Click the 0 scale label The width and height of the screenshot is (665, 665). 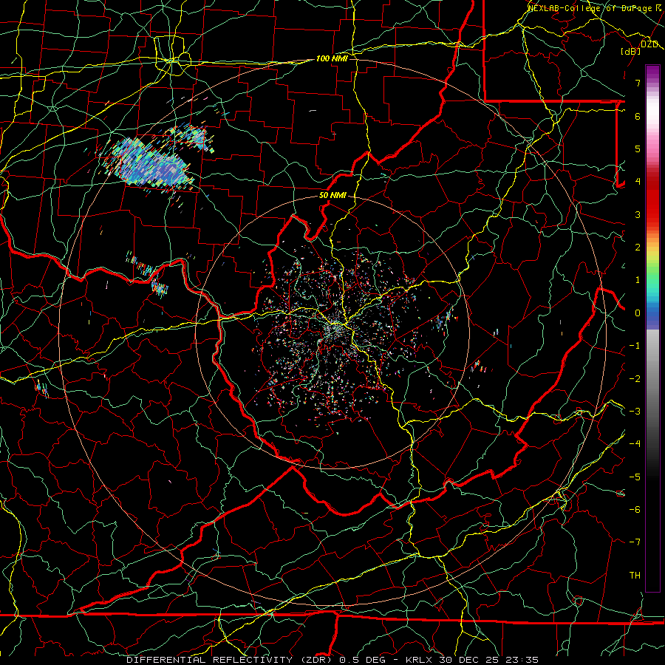click(x=638, y=313)
